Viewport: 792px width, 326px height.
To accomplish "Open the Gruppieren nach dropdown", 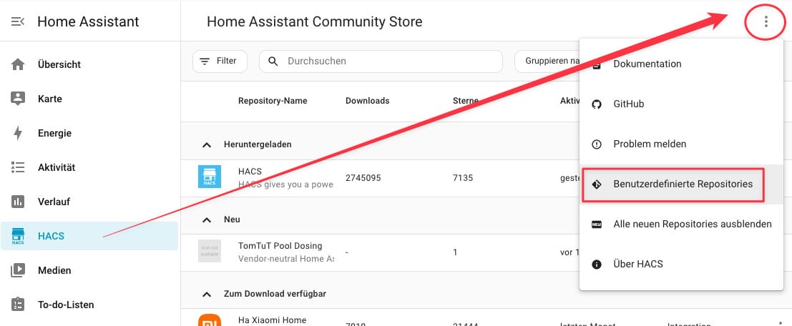I will 547,61.
